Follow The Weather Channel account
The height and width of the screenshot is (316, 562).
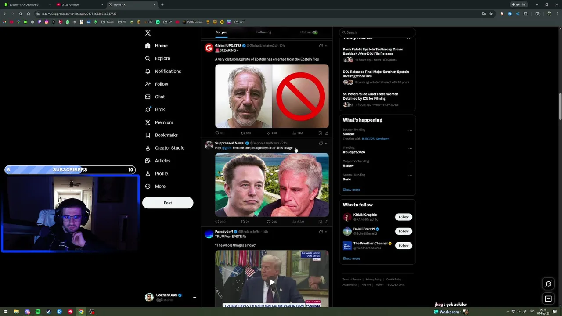pos(403,245)
